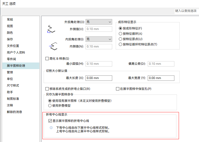
Task: Open the 外拐角处理 dropdown
Action: pyautogui.click(x=99, y=22)
